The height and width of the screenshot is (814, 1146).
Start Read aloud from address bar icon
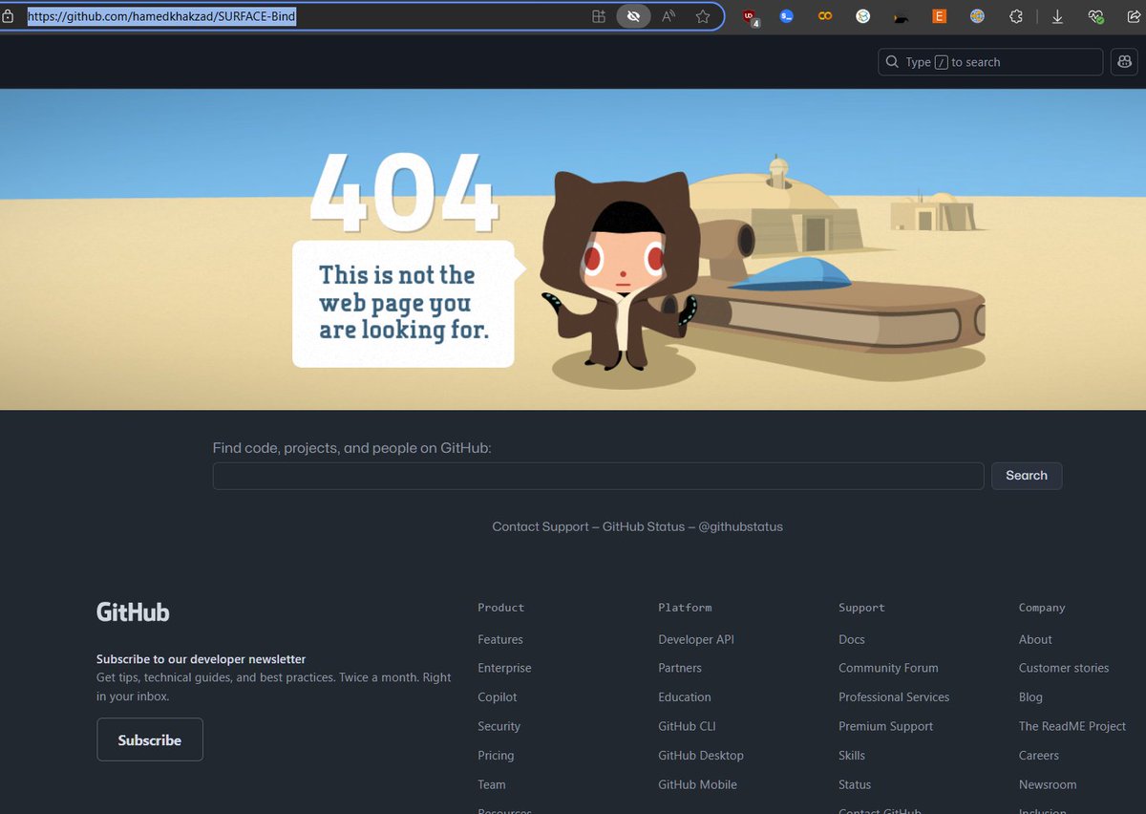click(x=668, y=16)
